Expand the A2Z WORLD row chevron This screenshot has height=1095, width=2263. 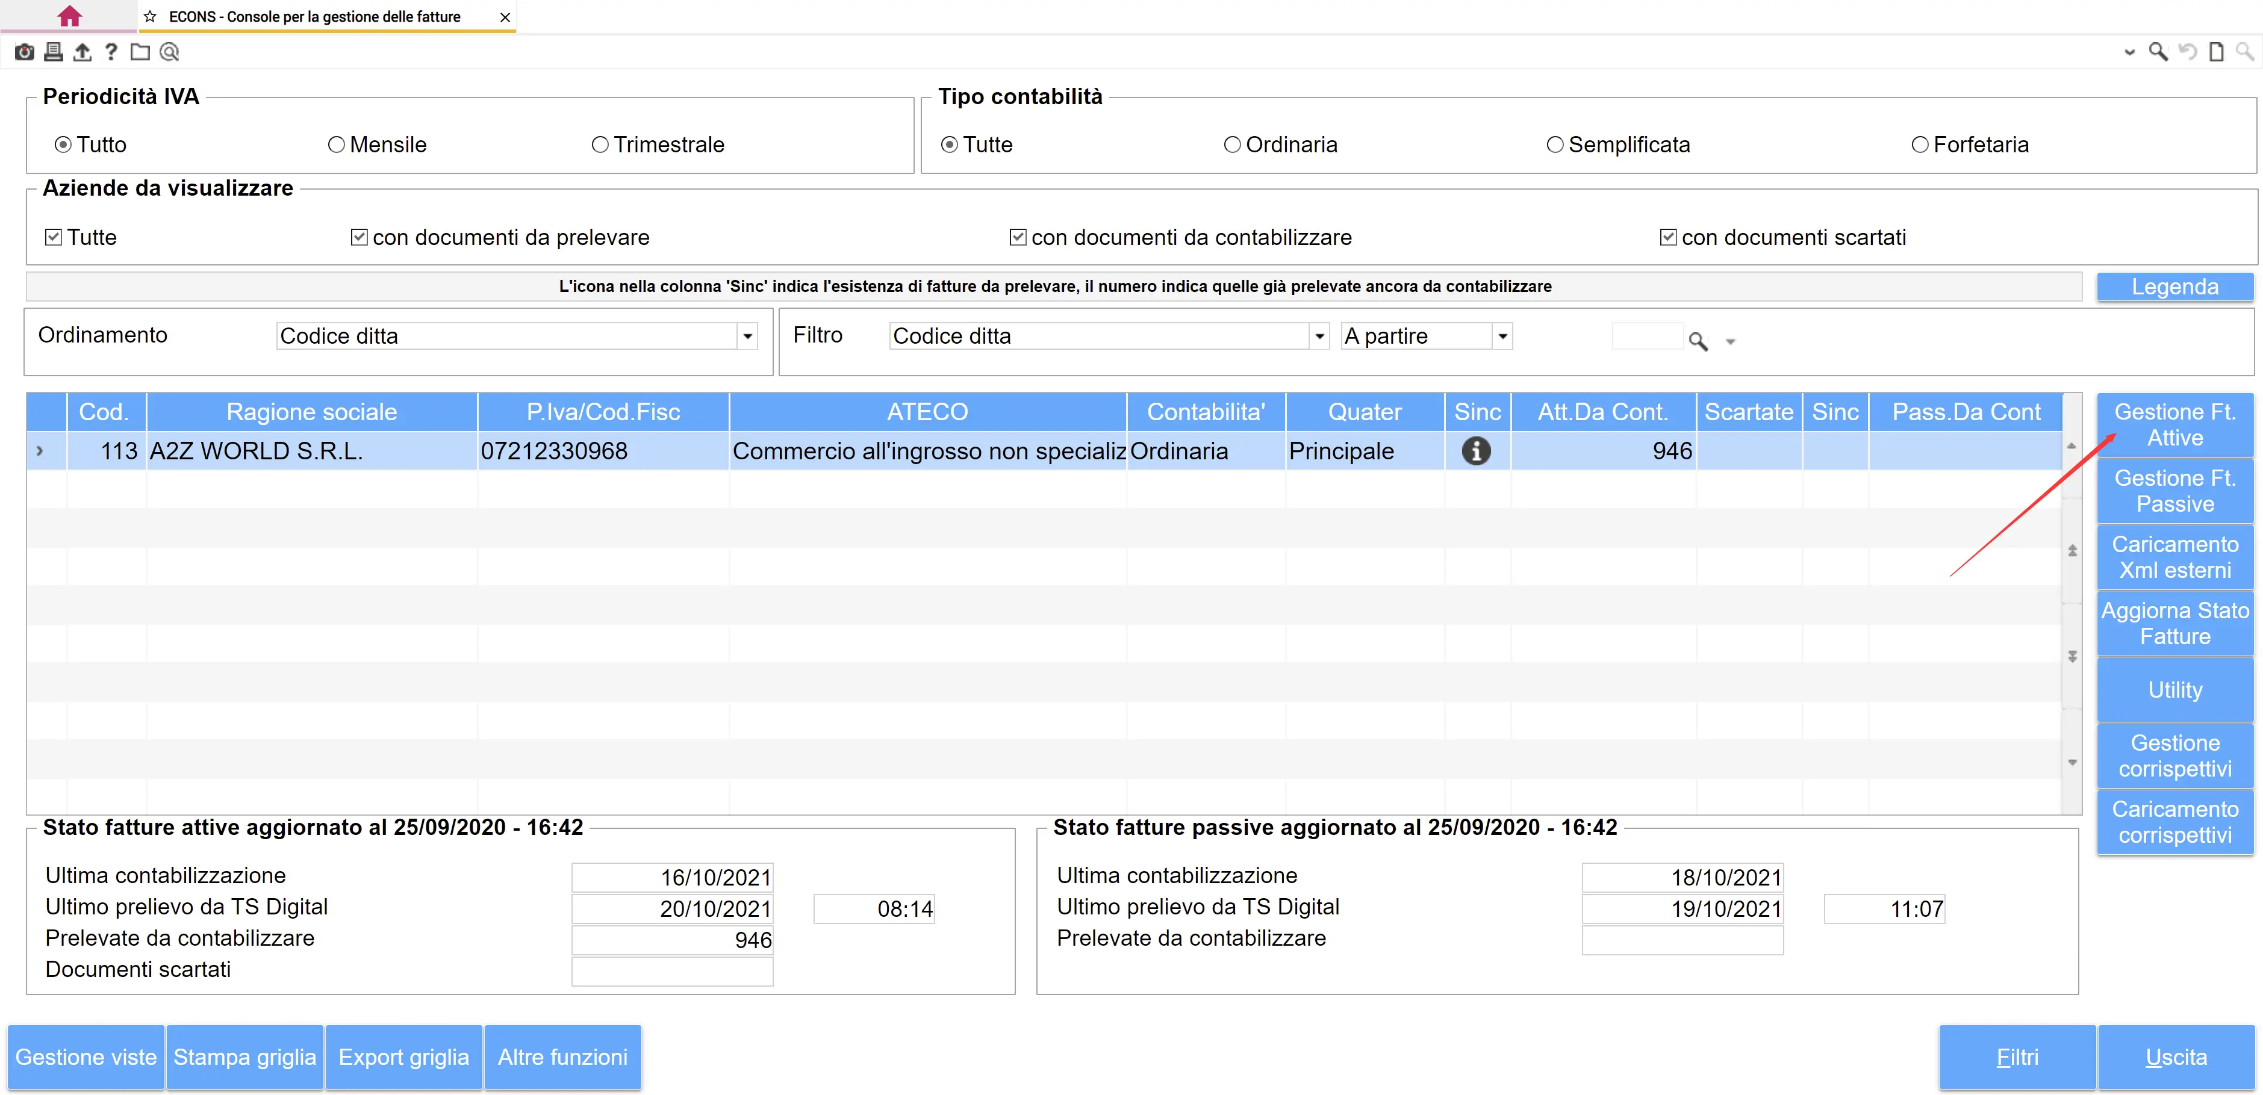pos(40,451)
